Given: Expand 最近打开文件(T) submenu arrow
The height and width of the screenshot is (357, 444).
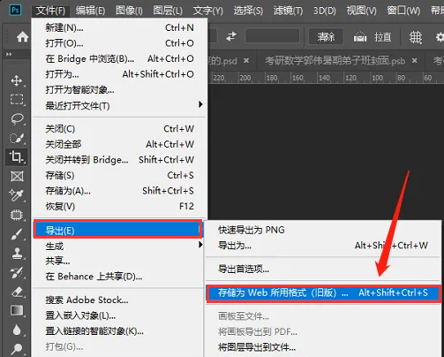Looking at the screenshot, I should pos(200,104).
